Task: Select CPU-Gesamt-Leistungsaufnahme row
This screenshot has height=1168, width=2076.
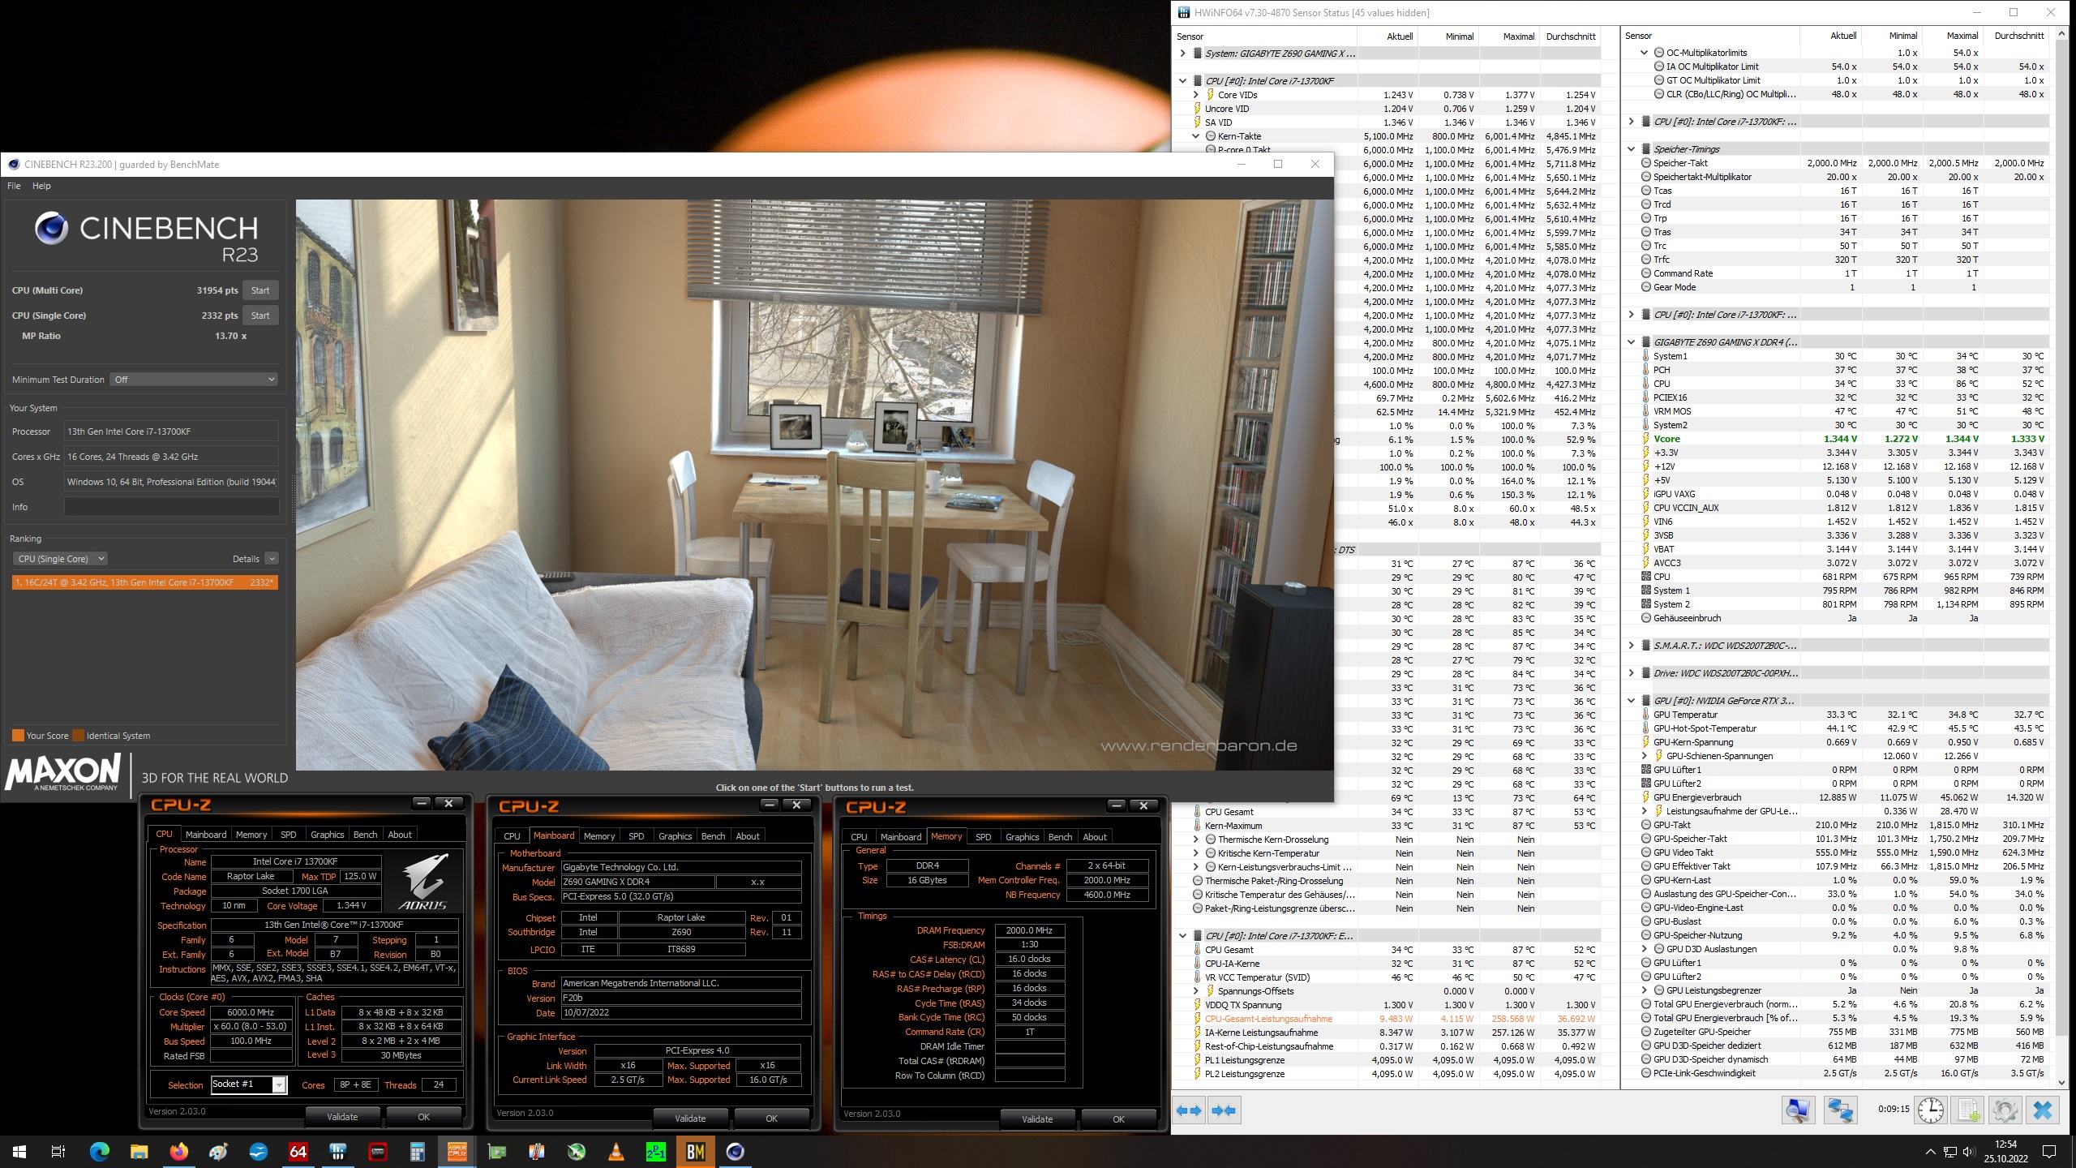Action: coord(1388,1019)
